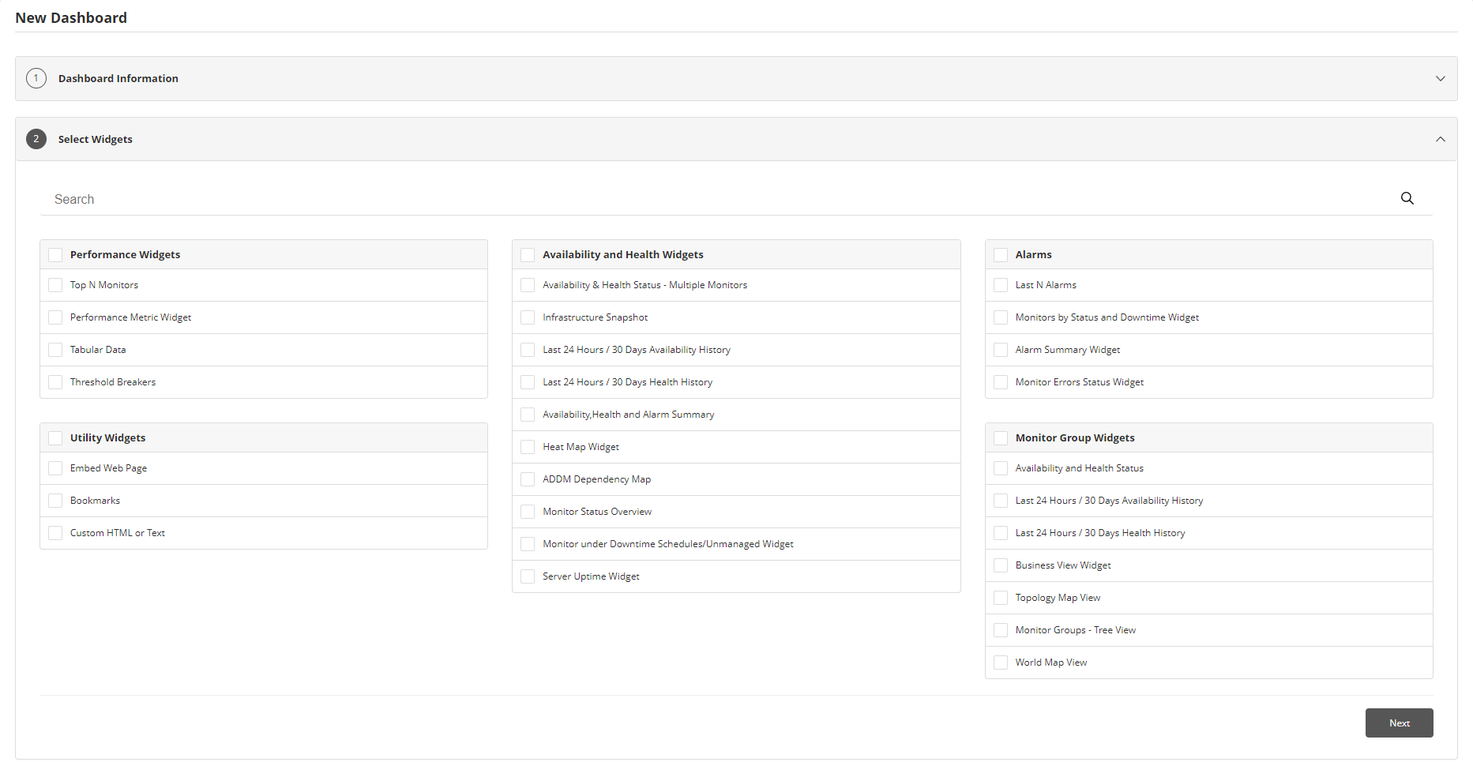Image resolution: width=1473 pixels, height=762 pixels.
Task: Tick the Topology Map View checkbox
Action: click(x=1001, y=598)
